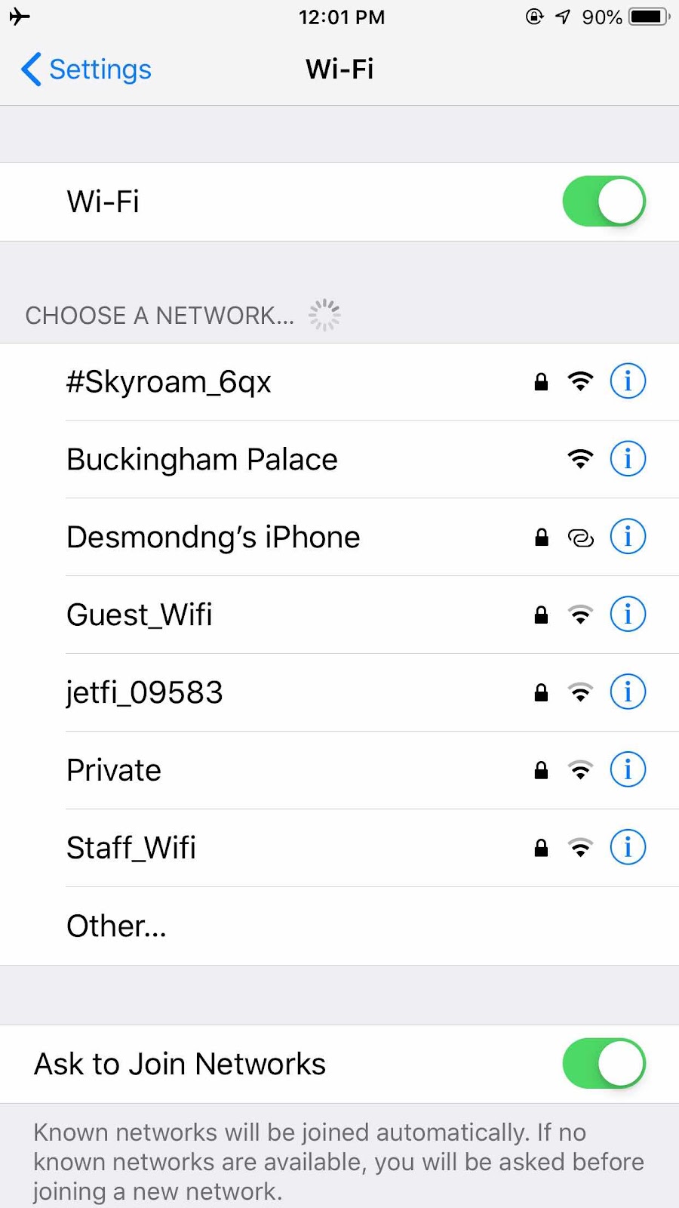This screenshot has height=1208, width=679.
Task: Tap lock icon on #Skyroam_6qx row
Action: [x=541, y=381]
